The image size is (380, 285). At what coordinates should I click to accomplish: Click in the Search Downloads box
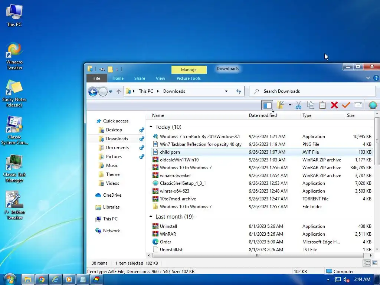(312, 91)
